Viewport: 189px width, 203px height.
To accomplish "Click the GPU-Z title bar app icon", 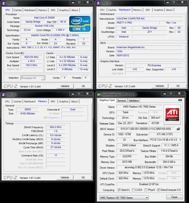I will [99, 95].
